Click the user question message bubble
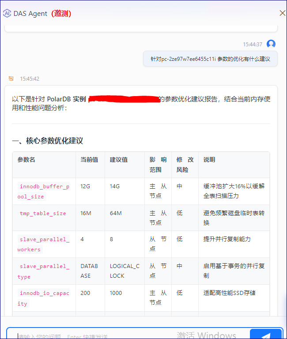The image size is (287, 339). pyautogui.click(x=210, y=59)
